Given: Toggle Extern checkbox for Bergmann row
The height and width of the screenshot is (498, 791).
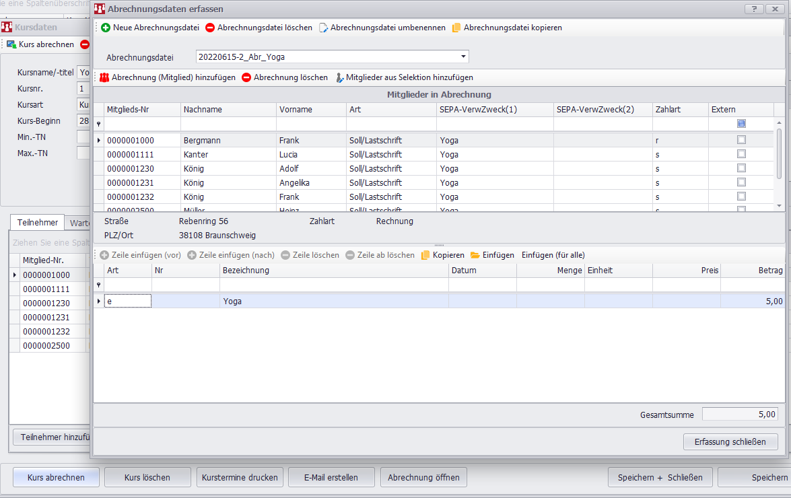Looking at the screenshot, I should (x=741, y=140).
